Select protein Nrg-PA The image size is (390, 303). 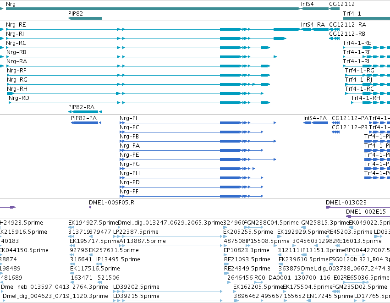[x=130, y=146]
